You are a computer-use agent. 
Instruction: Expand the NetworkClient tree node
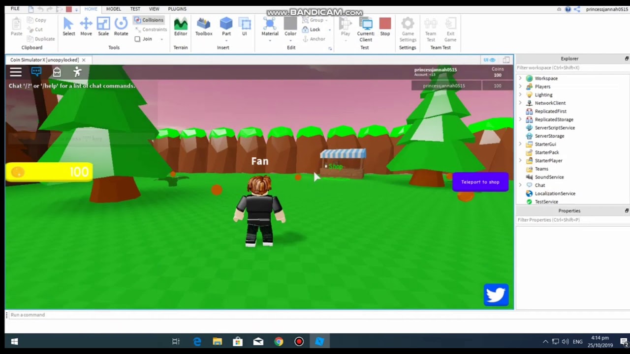[520, 103]
